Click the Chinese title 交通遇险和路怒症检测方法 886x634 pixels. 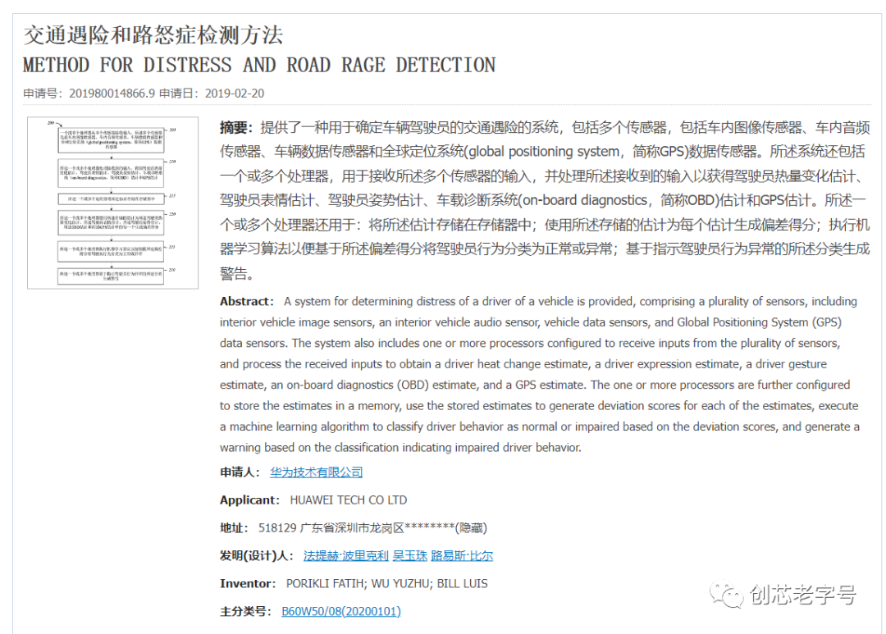coord(153,35)
